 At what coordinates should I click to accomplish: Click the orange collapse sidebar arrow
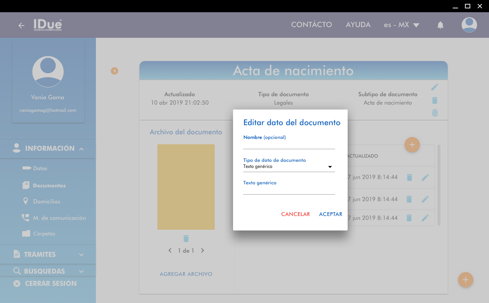[x=115, y=71]
